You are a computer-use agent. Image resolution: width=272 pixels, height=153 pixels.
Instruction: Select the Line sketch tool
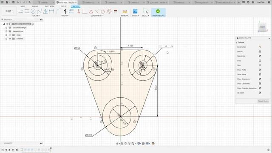coord(21,11)
